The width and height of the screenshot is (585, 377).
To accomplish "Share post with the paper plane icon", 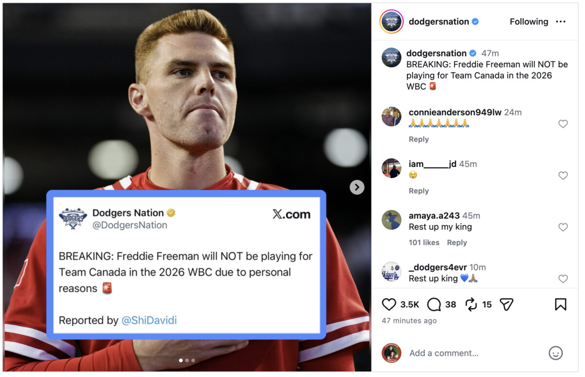I will tap(507, 304).
